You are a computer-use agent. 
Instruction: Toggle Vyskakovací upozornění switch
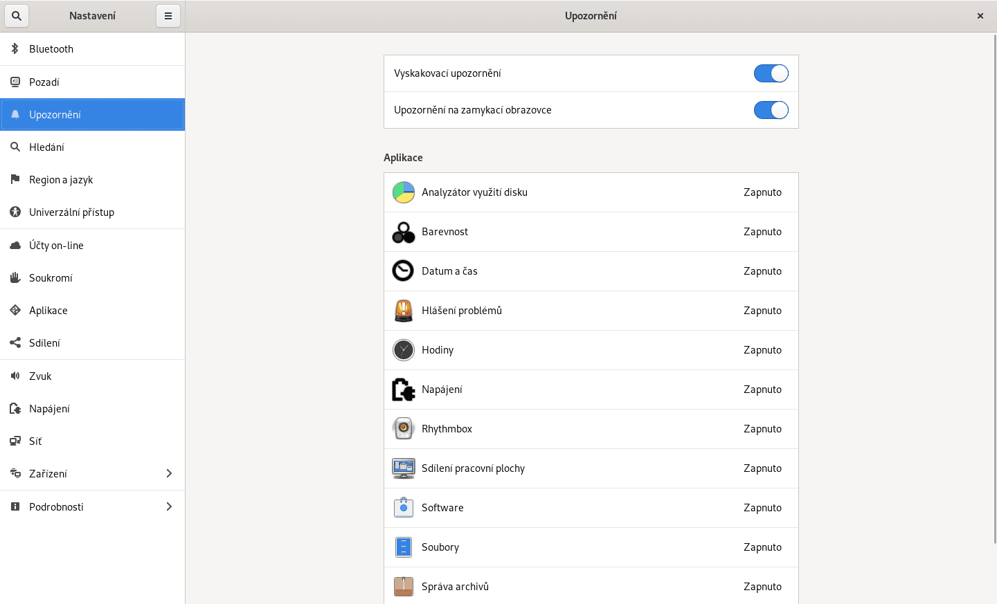pyautogui.click(x=771, y=73)
